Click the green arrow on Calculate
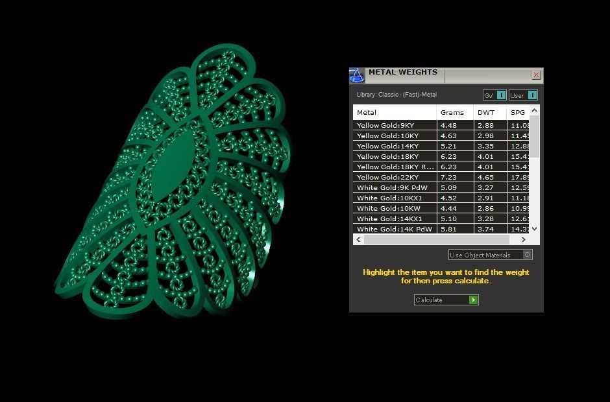610x402 pixels. [474, 300]
